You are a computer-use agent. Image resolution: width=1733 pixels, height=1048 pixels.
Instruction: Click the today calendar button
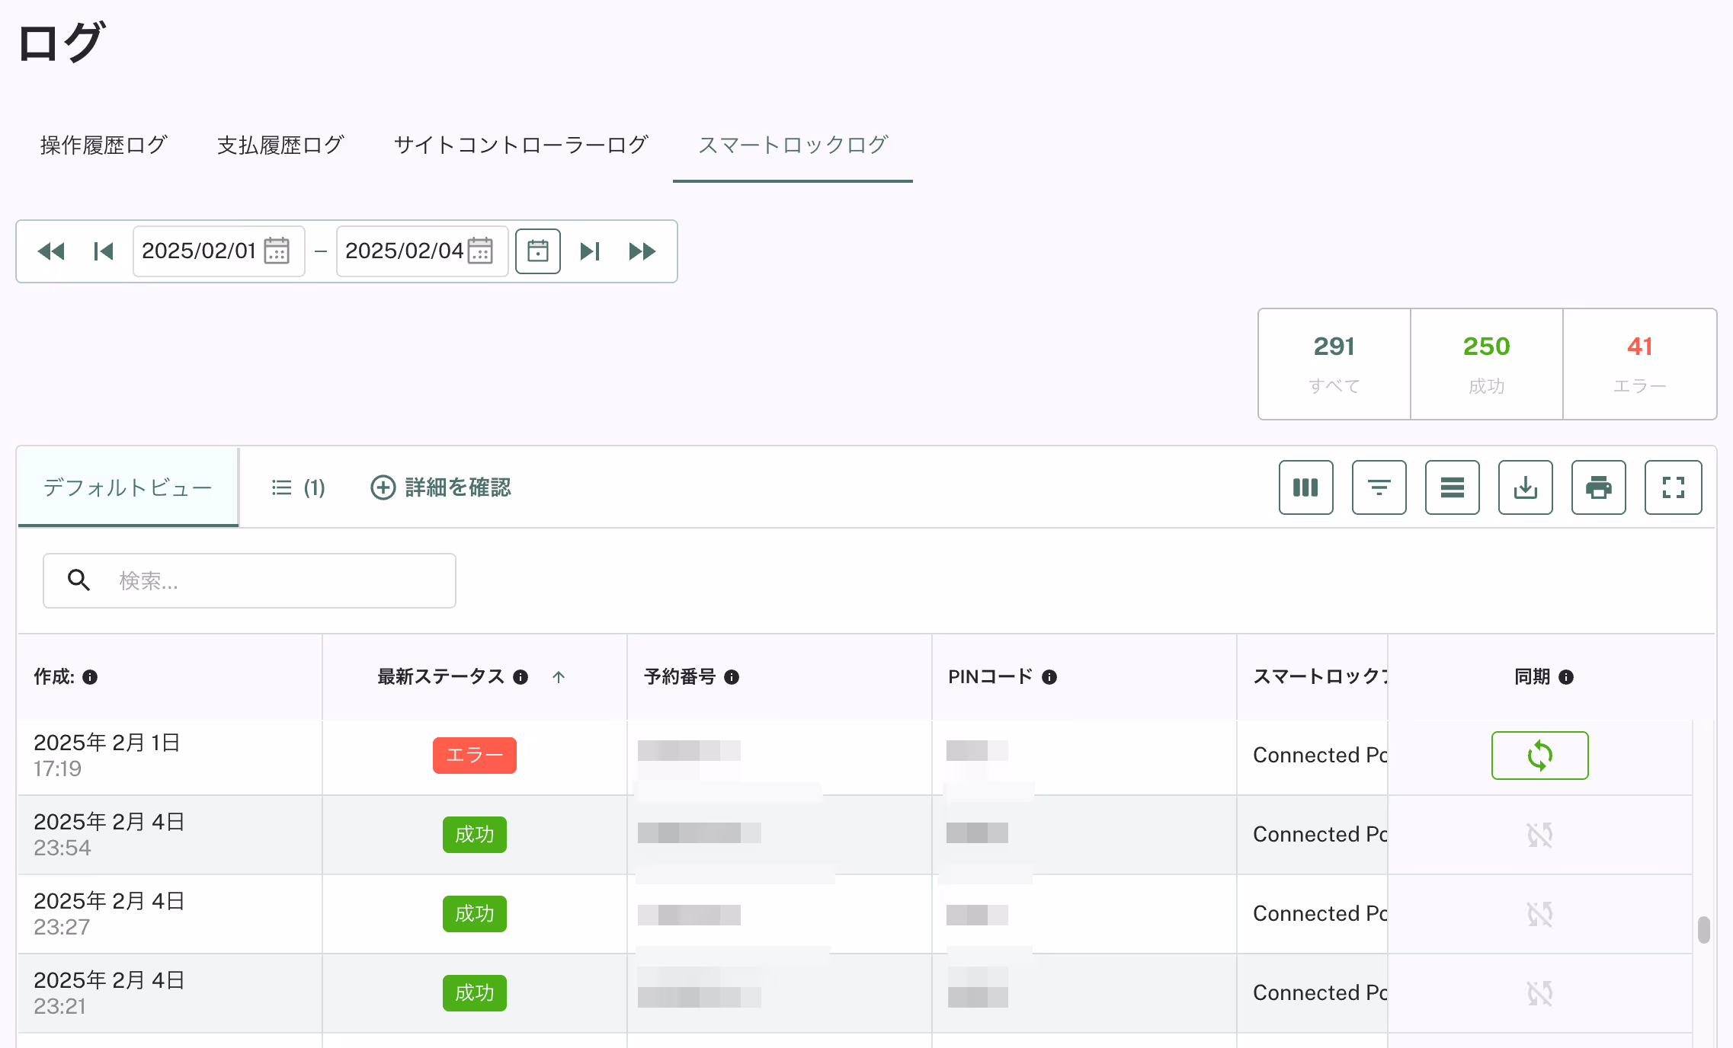[537, 251]
